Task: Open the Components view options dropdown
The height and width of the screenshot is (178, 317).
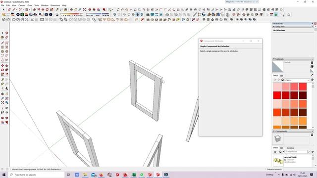Action: 275,152
